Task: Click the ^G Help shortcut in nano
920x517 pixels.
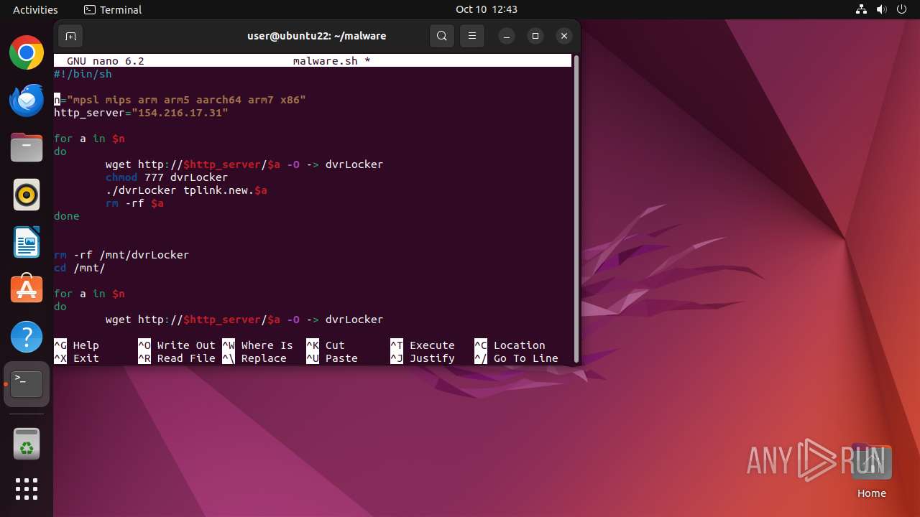Action: (76, 345)
